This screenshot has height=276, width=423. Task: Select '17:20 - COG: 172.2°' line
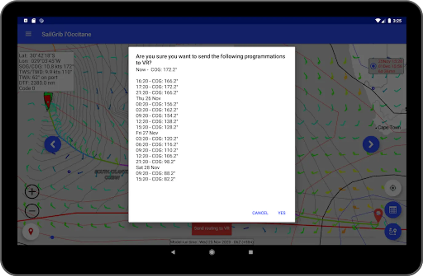point(157,87)
